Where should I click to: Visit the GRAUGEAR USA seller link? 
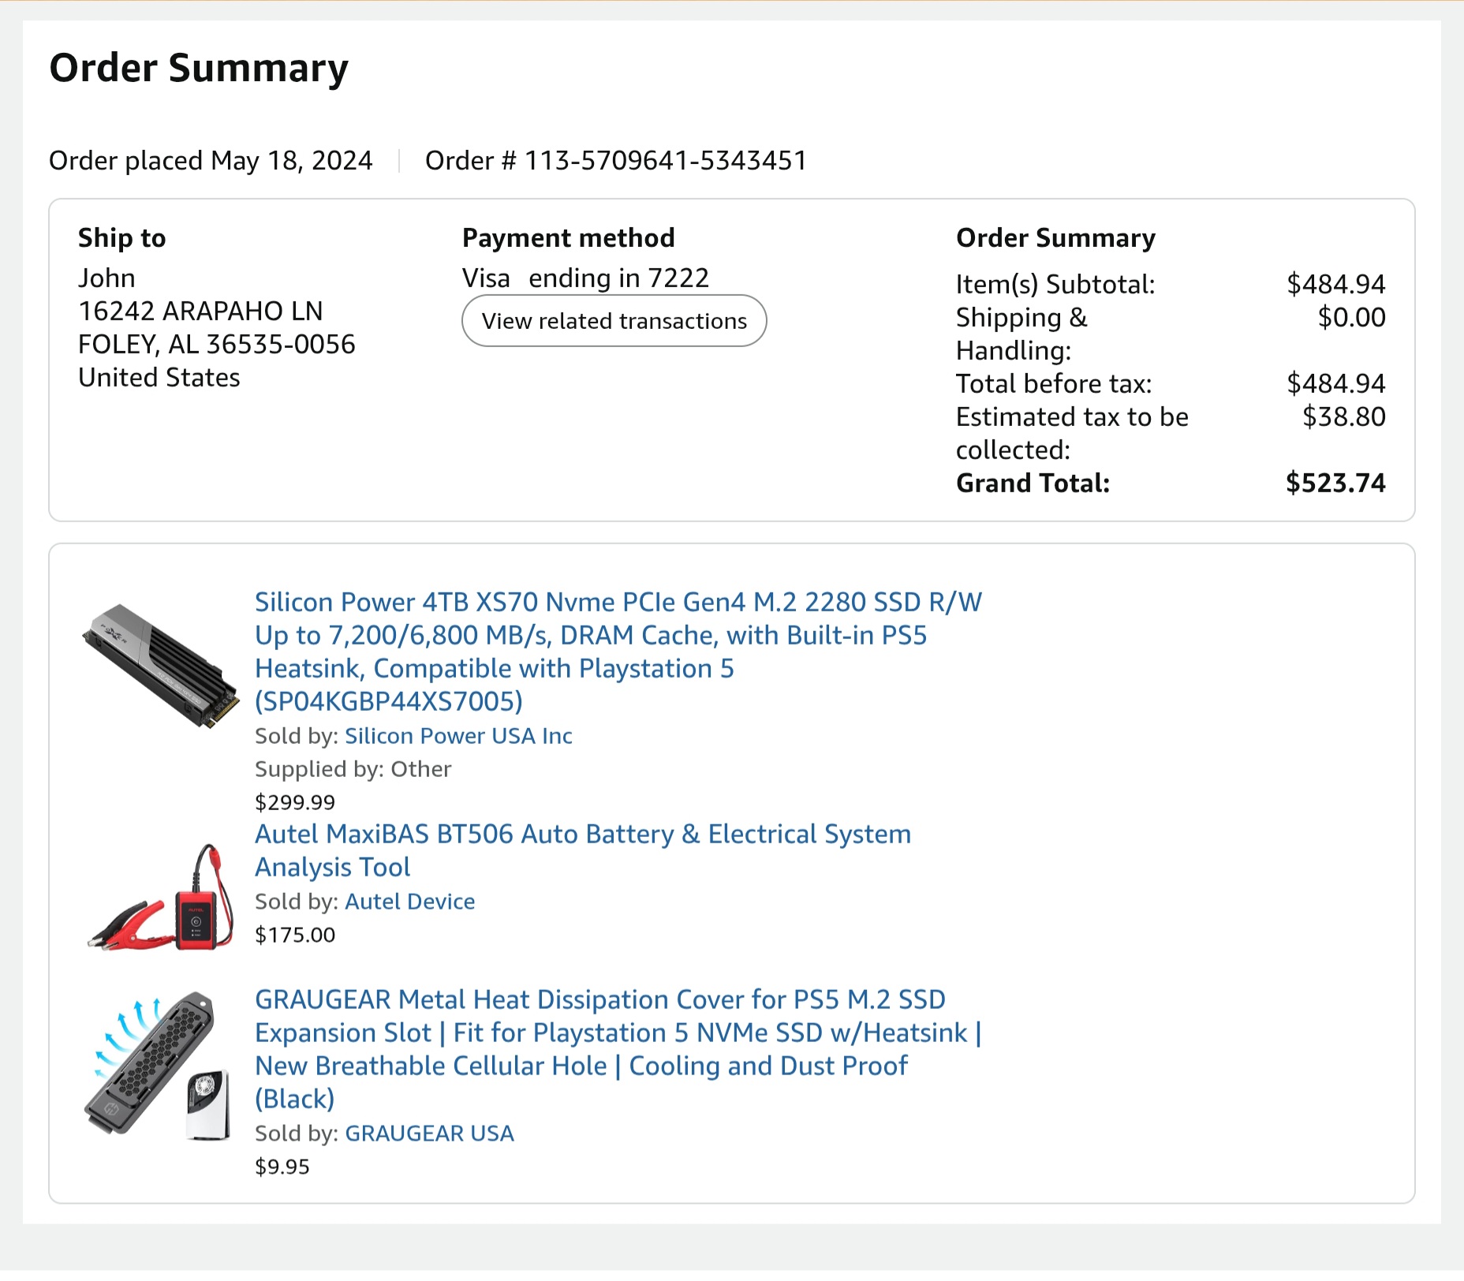[x=429, y=1133]
